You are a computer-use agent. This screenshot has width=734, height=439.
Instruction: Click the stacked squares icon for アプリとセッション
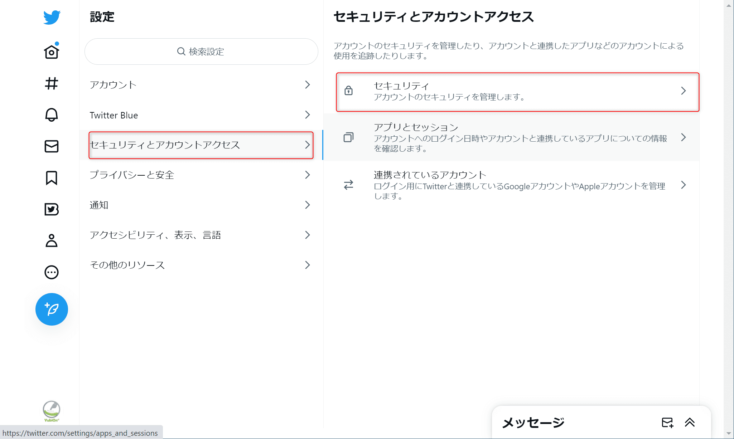coord(348,137)
